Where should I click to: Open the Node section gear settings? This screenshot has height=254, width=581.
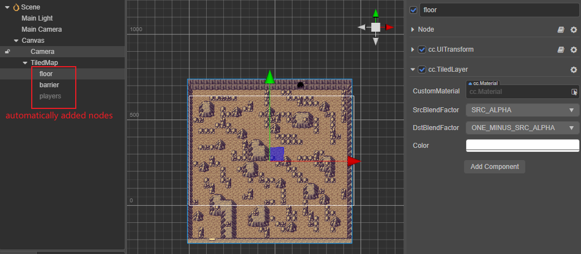pos(573,29)
